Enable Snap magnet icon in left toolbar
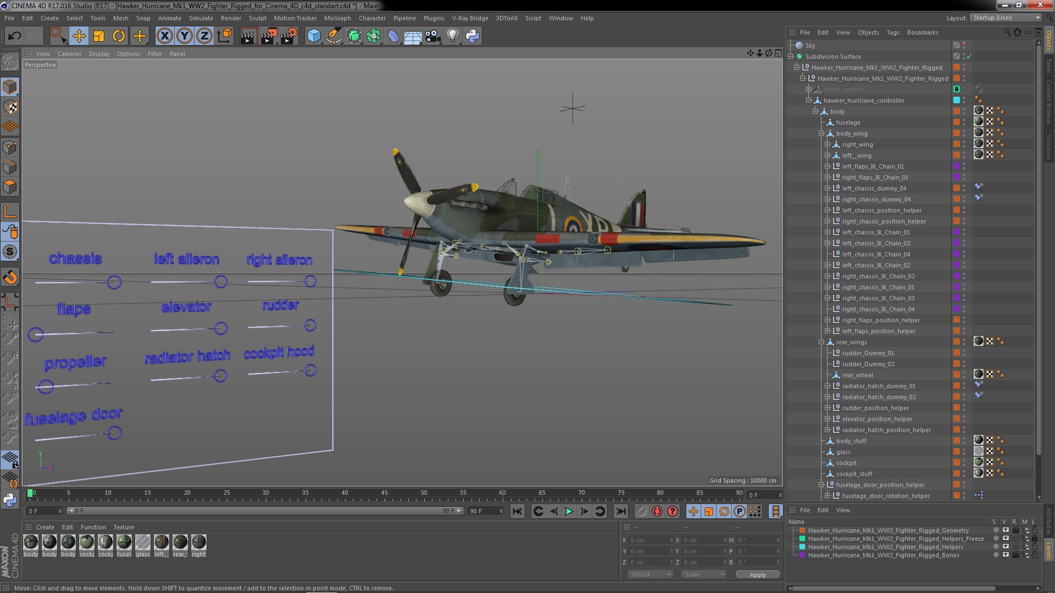The image size is (1055, 593). tap(10, 277)
